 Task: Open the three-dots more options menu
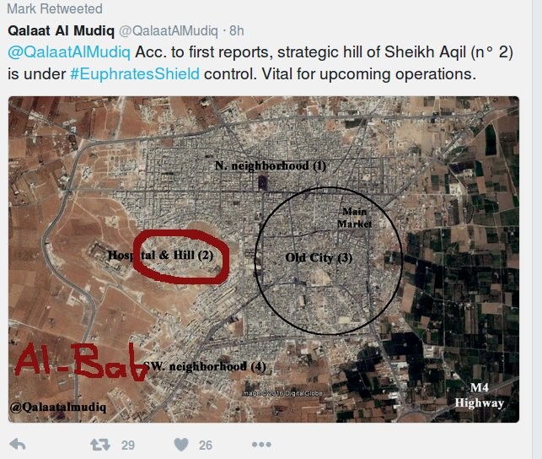click(x=261, y=445)
